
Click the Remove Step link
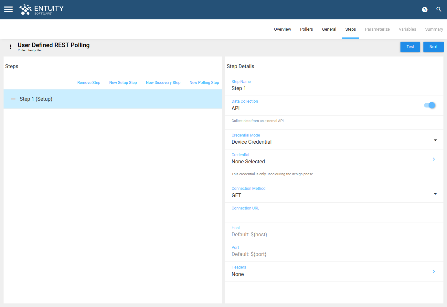point(89,83)
